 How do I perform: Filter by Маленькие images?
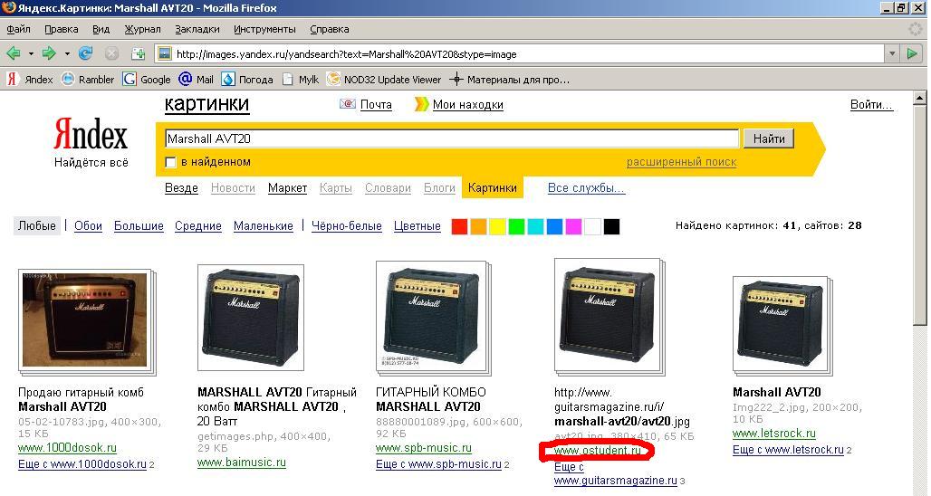point(263,225)
